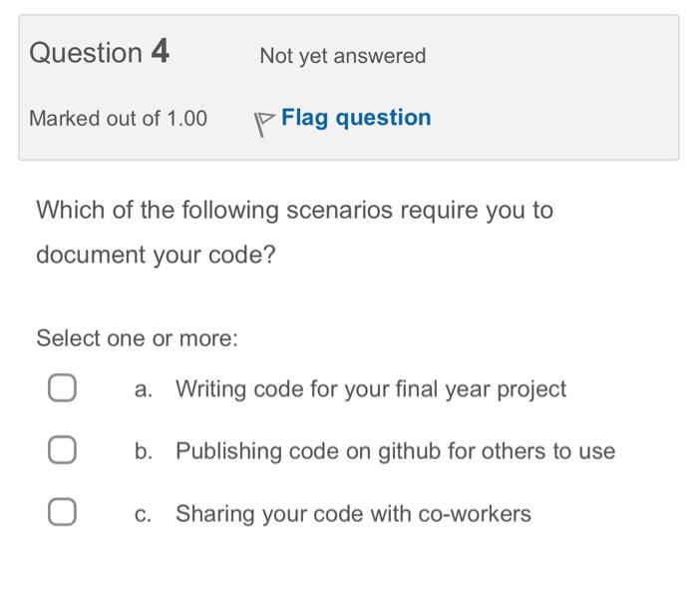Select the answer text about final year project
The image size is (698, 593).
(371, 389)
